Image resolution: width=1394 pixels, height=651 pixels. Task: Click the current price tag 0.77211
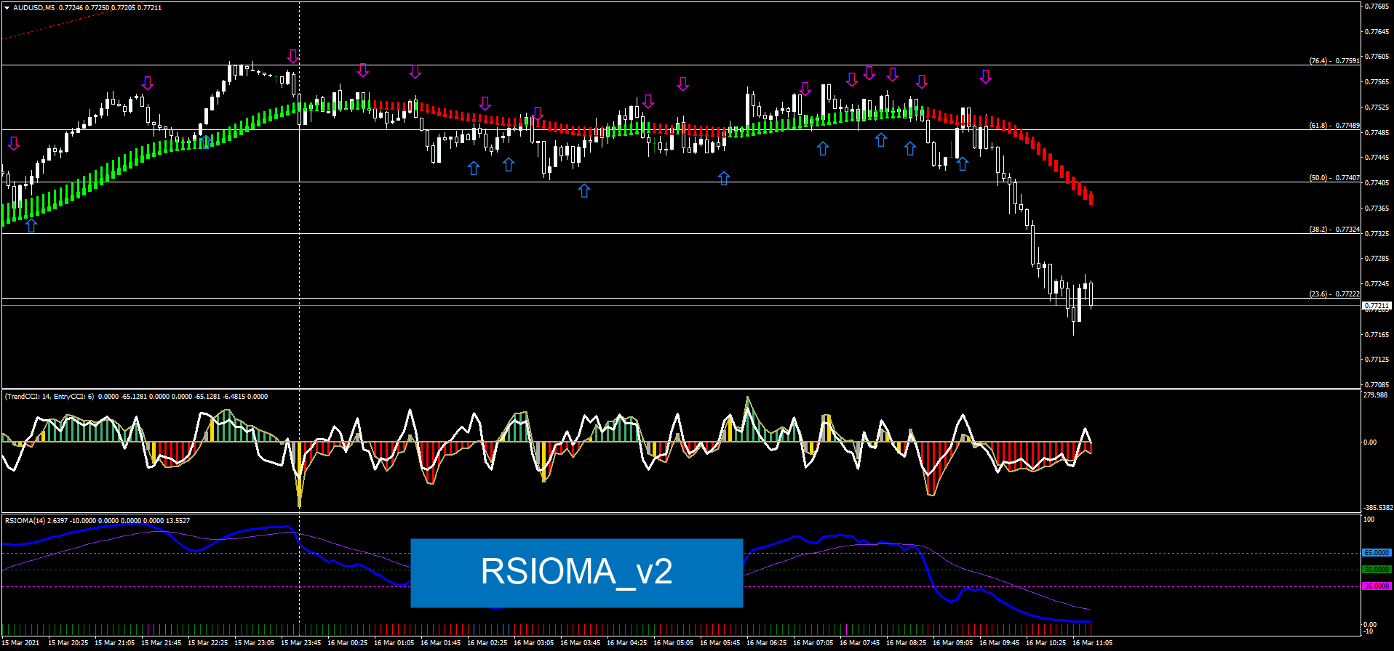coord(1376,306)
